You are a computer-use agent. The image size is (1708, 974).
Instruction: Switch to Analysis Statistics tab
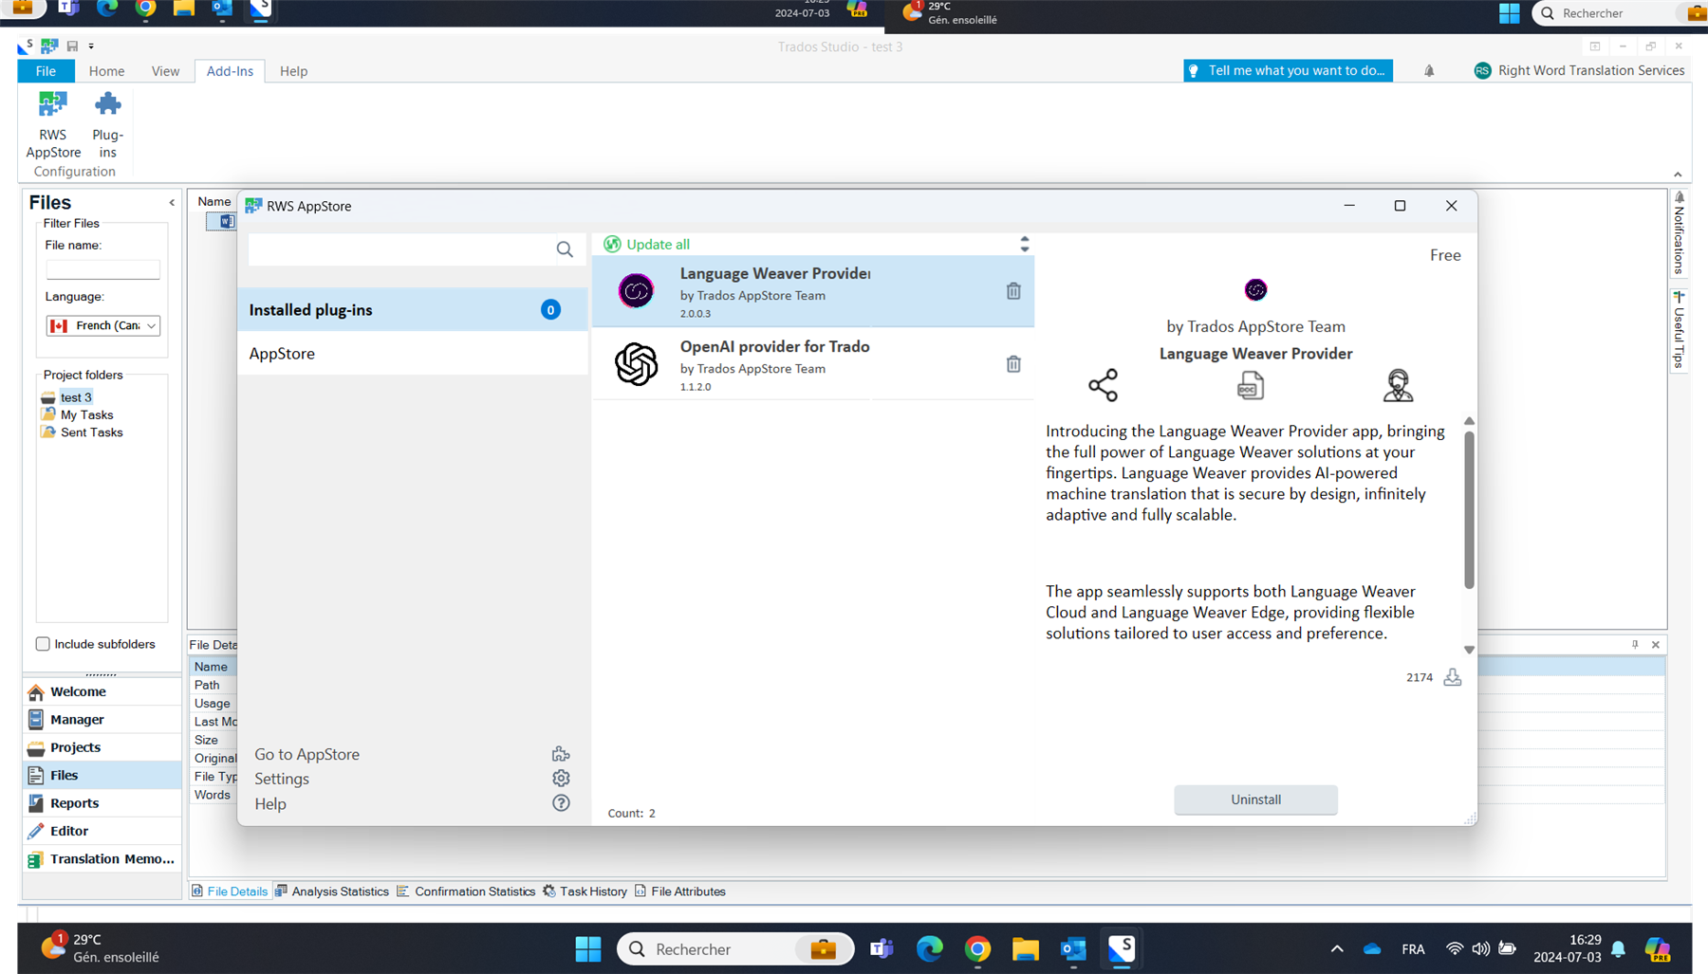pyautogui.click(x=332, y=891)
